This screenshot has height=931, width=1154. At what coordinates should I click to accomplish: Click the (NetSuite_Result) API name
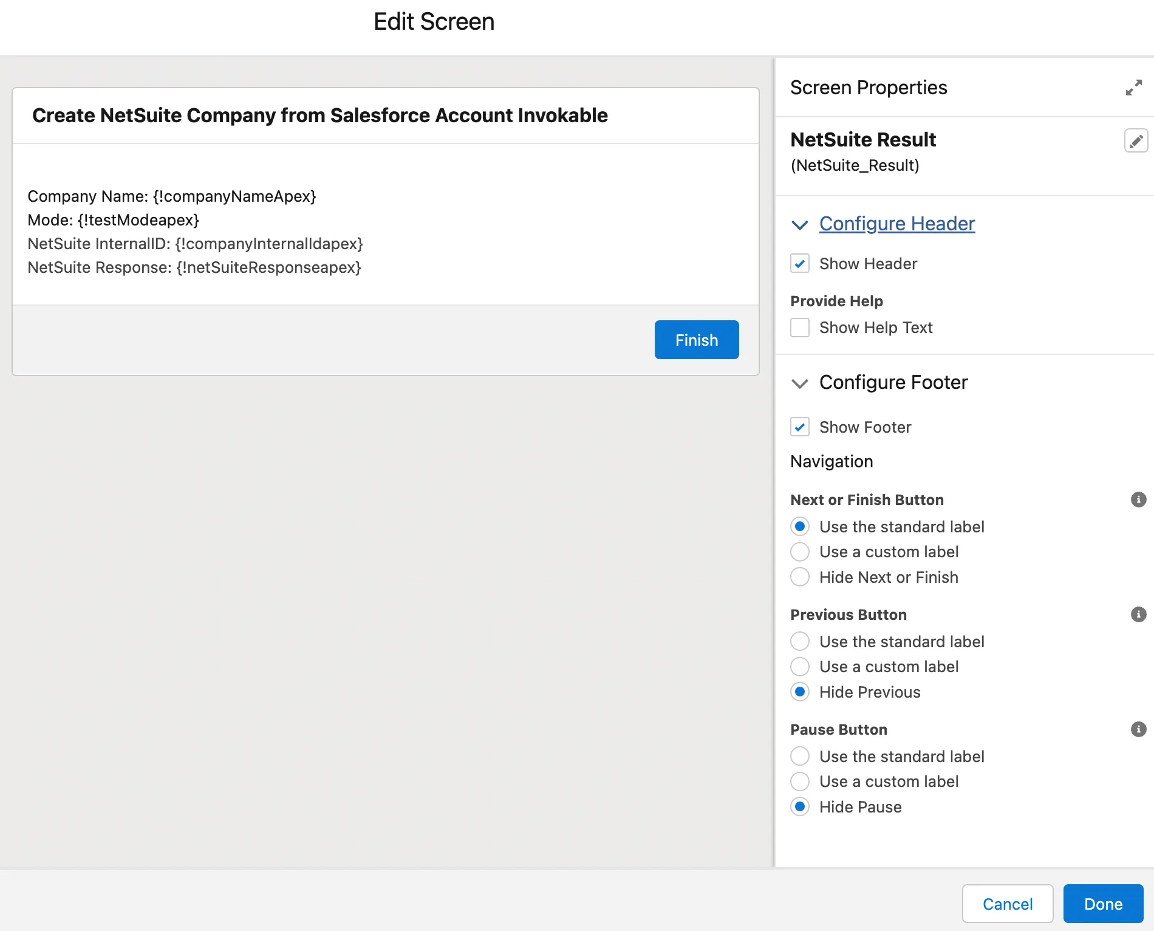click(855, 165)
